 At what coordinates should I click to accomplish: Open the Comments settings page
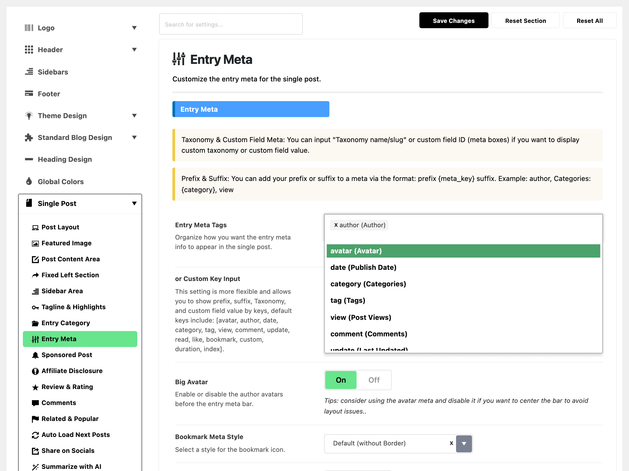80,403
